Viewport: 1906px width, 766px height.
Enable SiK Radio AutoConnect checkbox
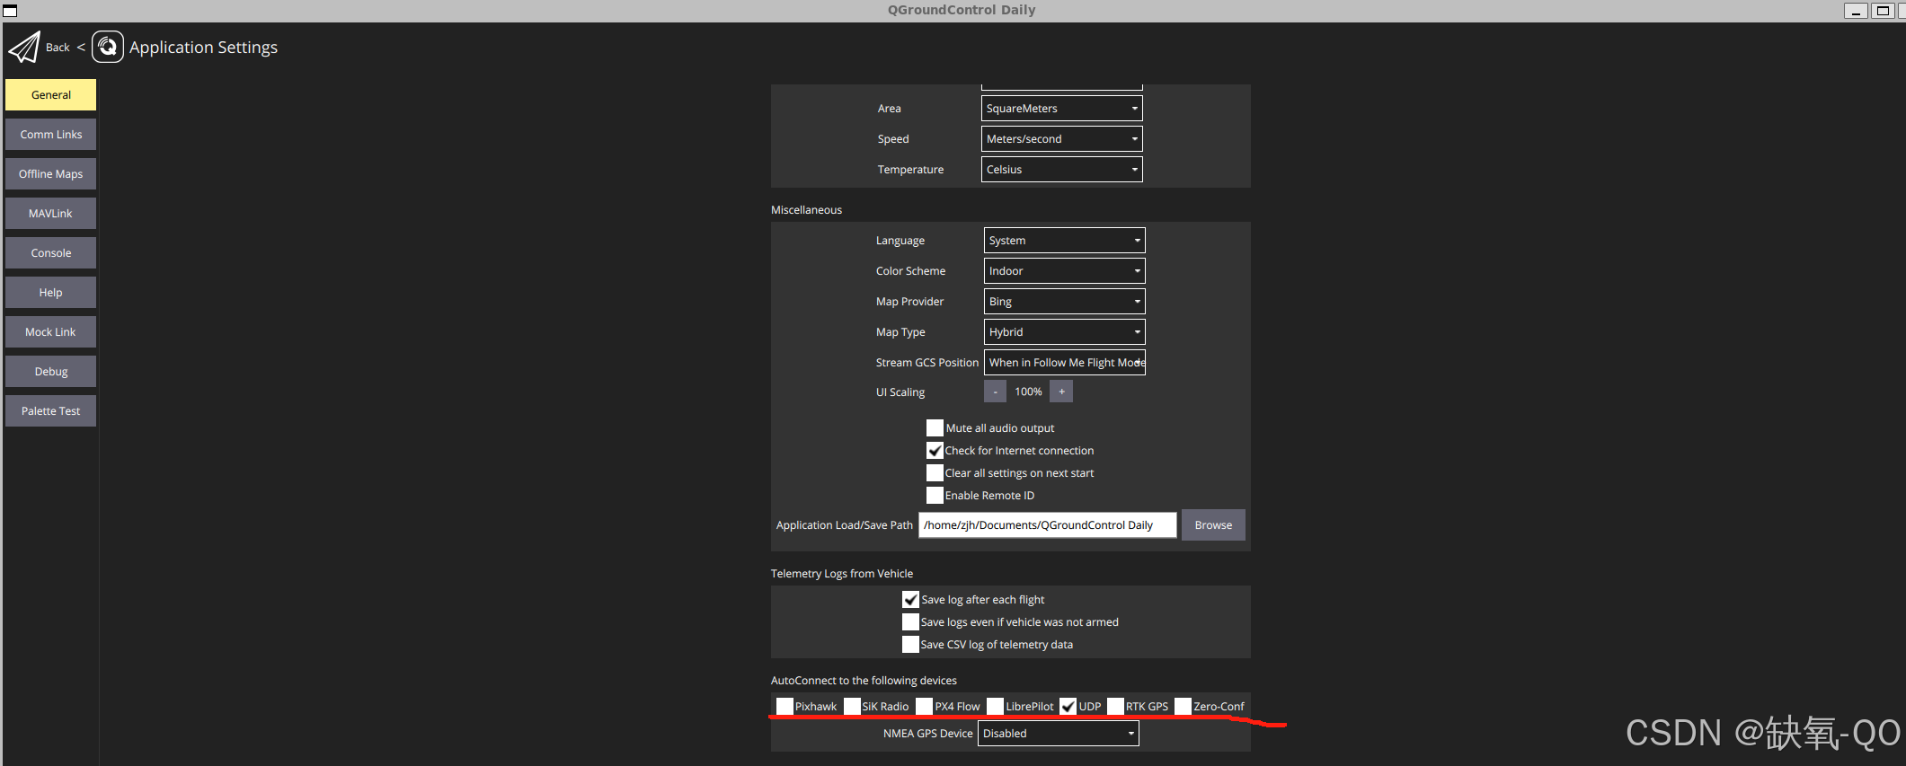pos(852,707)
